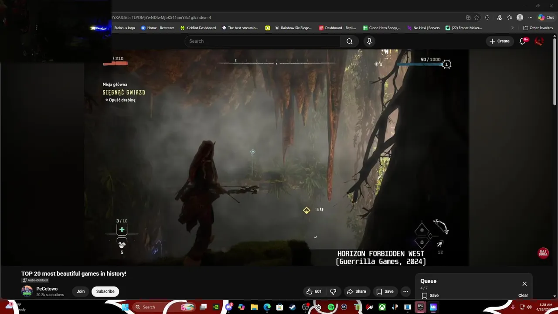Viewport: 558px width, 314px height.
Task: Add page to favorites star icon
Action: click(x=476, y=17)
